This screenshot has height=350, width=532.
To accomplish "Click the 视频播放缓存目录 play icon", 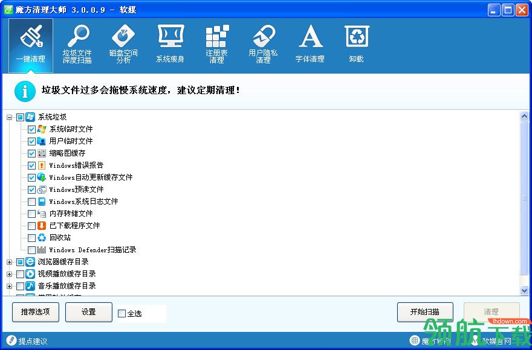I will point(30,274).
